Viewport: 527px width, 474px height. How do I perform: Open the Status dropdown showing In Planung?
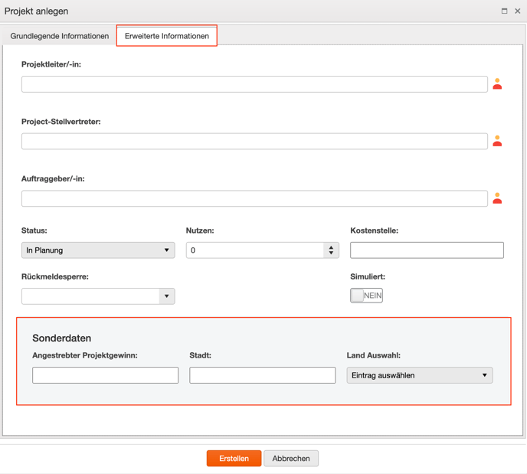pos(98,250)
